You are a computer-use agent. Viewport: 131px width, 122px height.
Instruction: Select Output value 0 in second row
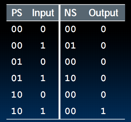pos(103,46)
